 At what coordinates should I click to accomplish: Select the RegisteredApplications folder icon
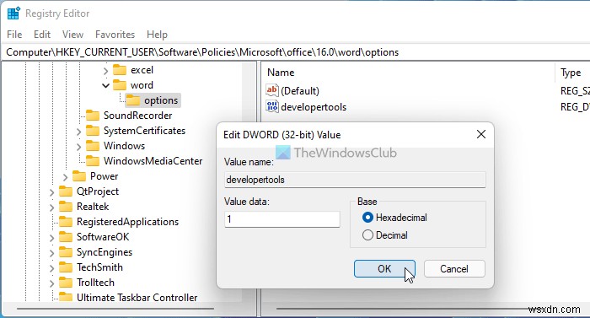(x=66, y=222)
